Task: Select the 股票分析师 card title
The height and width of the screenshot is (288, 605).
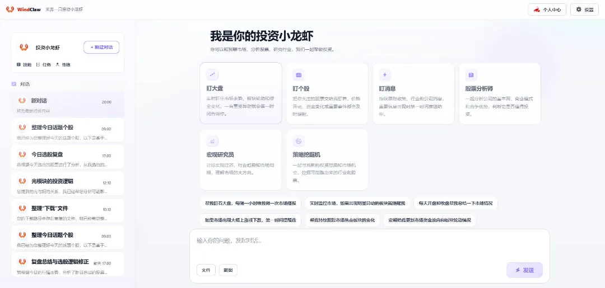Action: click(479, 88)
